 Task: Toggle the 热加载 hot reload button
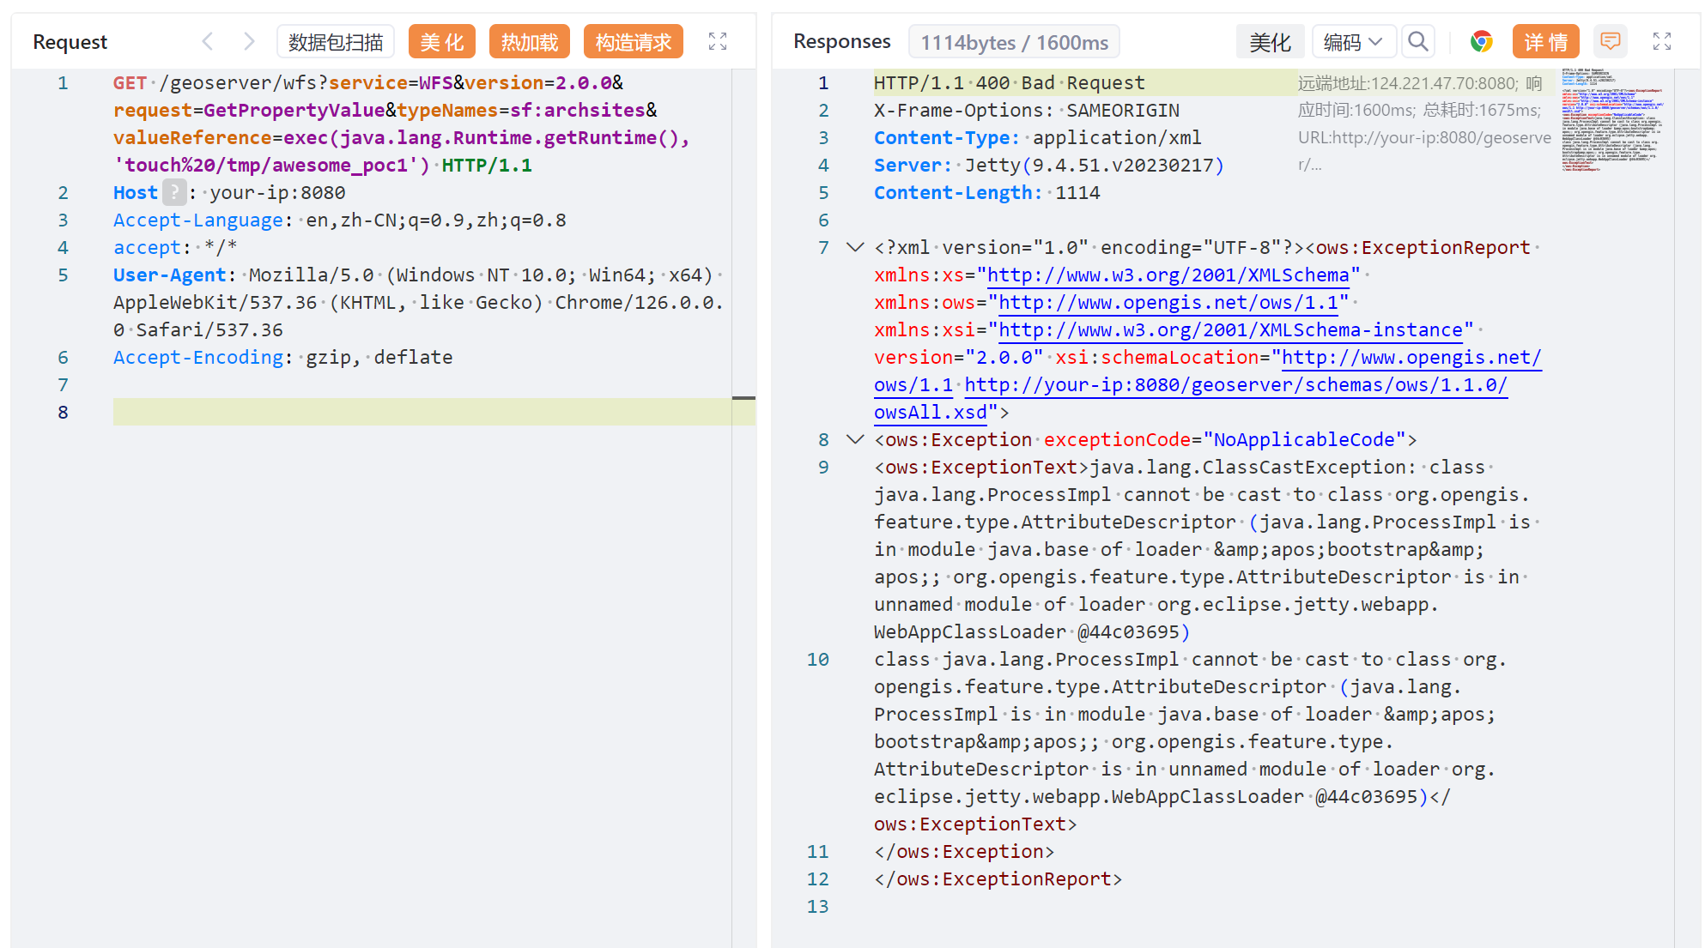coord(530,41)
